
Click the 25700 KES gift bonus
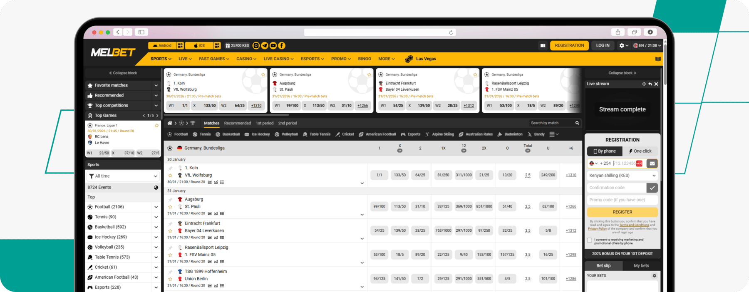tap(237, 46)
